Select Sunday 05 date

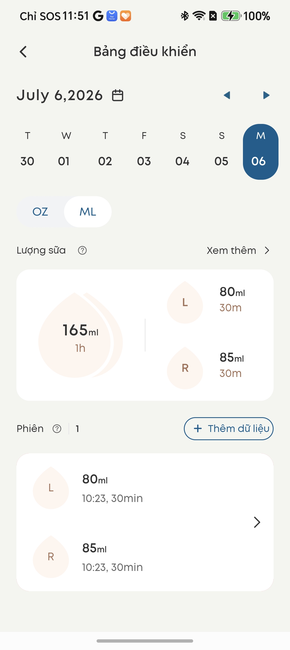click(x=222, y=149)
